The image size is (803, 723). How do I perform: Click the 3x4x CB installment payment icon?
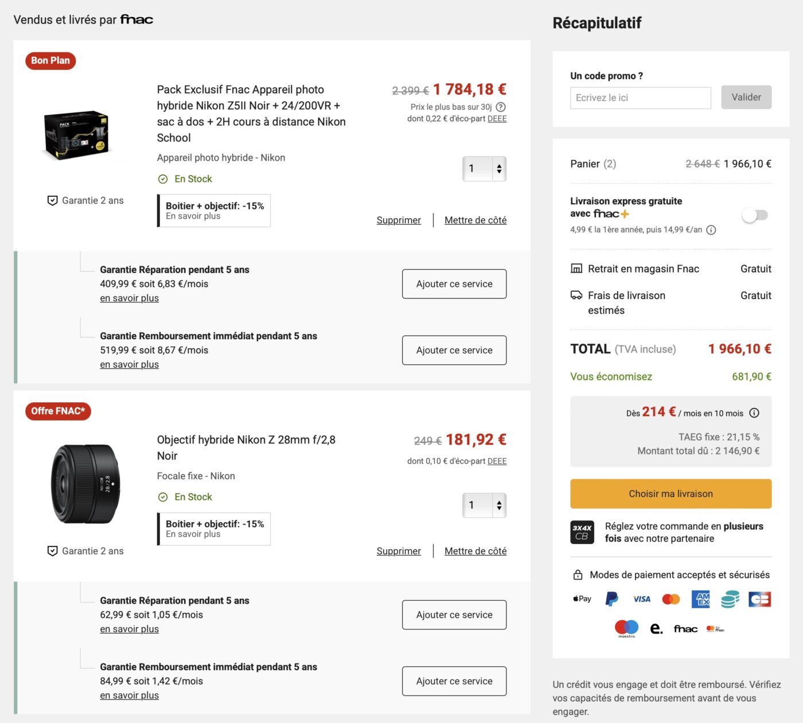(x=582, y=532)
